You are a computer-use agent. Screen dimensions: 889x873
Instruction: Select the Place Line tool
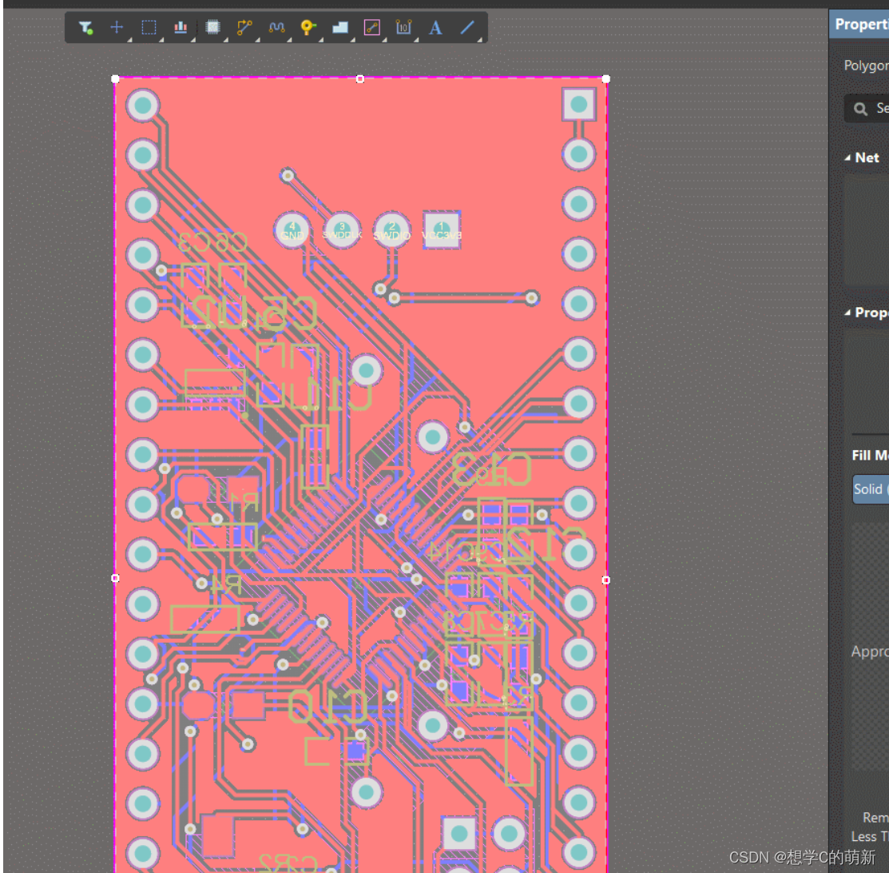click(467, 27)
